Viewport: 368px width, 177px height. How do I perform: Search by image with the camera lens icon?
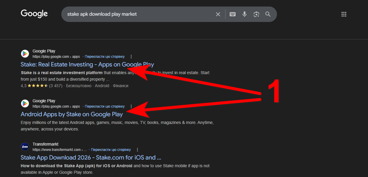click(x=256, y=14)
